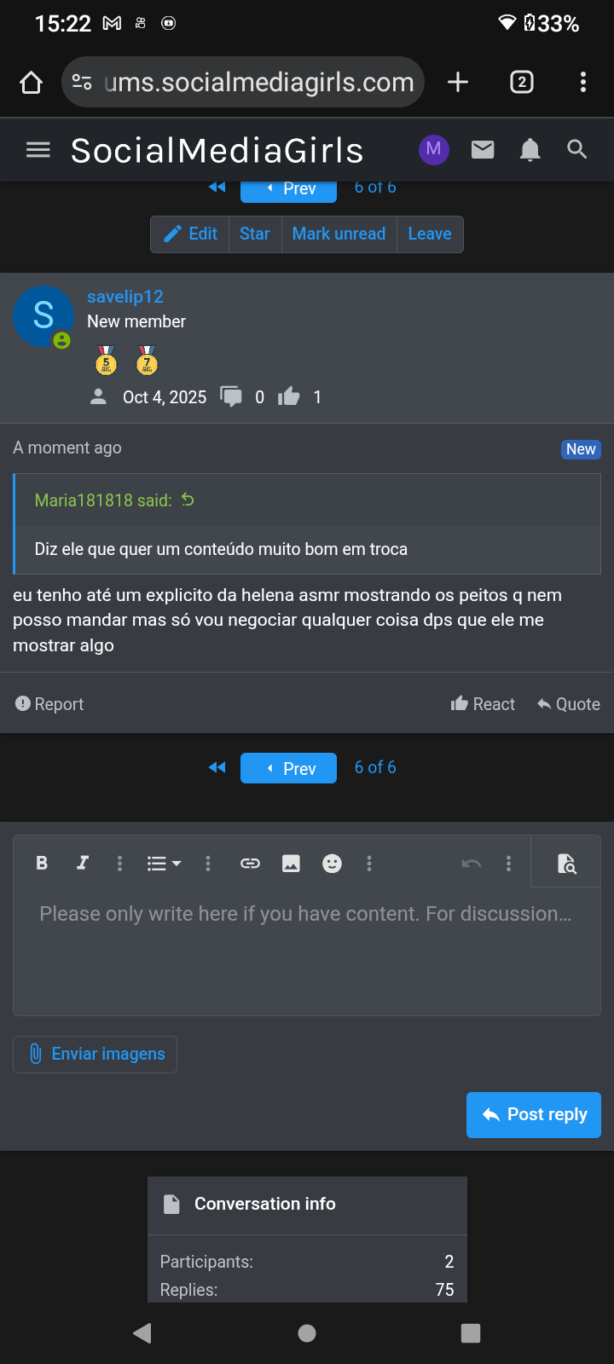Open the smilies emoji picker
The width and height of the screenshot is (614, 1364).
pos(332,864)
